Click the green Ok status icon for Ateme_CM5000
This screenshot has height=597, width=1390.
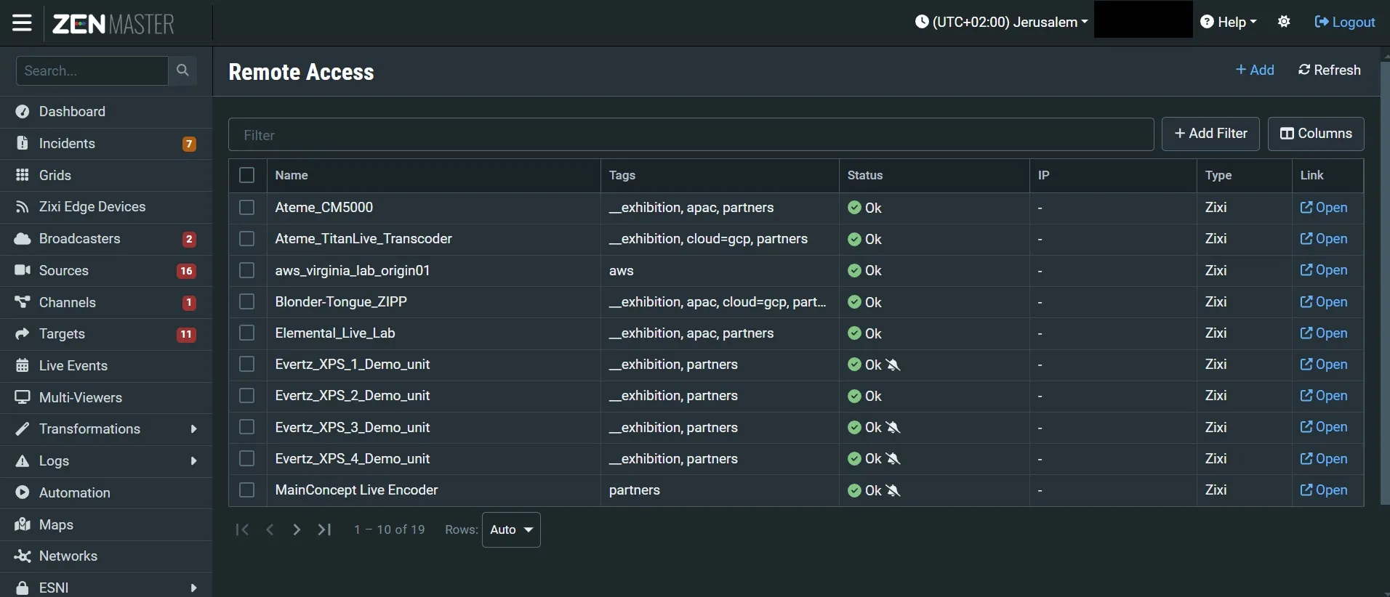click(x=854, y=208)
